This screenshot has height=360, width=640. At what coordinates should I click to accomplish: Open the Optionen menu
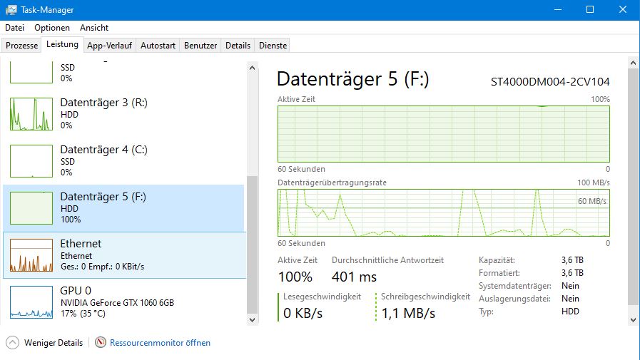52,28
